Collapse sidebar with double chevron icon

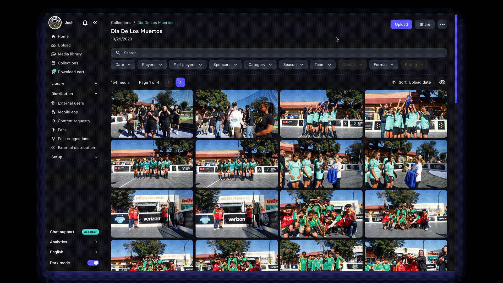pyautogui.click(x=95, y=23)
